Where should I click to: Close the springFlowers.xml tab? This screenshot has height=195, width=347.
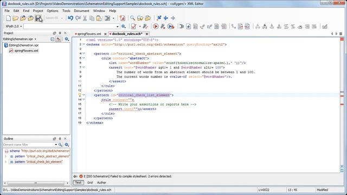click(x=105, y=34)
